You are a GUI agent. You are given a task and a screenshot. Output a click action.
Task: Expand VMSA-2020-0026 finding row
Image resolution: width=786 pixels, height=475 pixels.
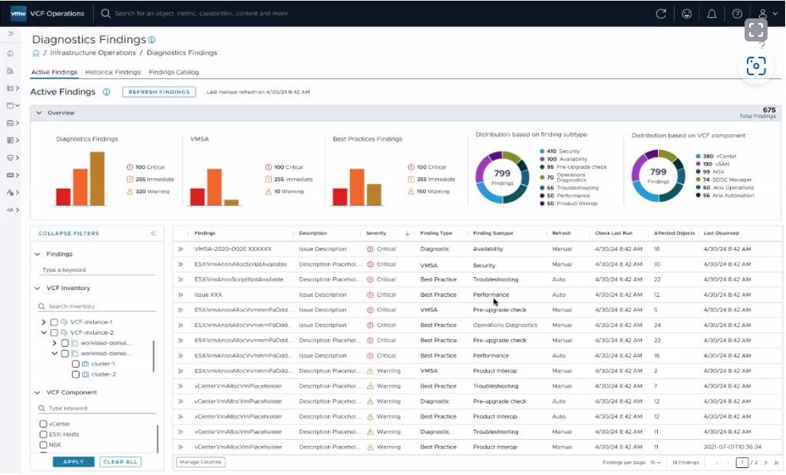point(180,249)
